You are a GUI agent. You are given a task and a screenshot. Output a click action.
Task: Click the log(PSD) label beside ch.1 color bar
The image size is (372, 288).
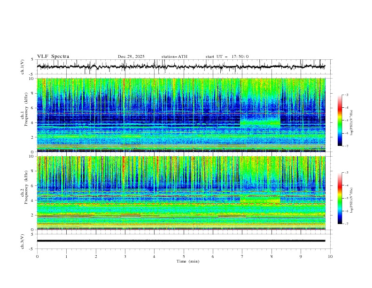point(352,123)
